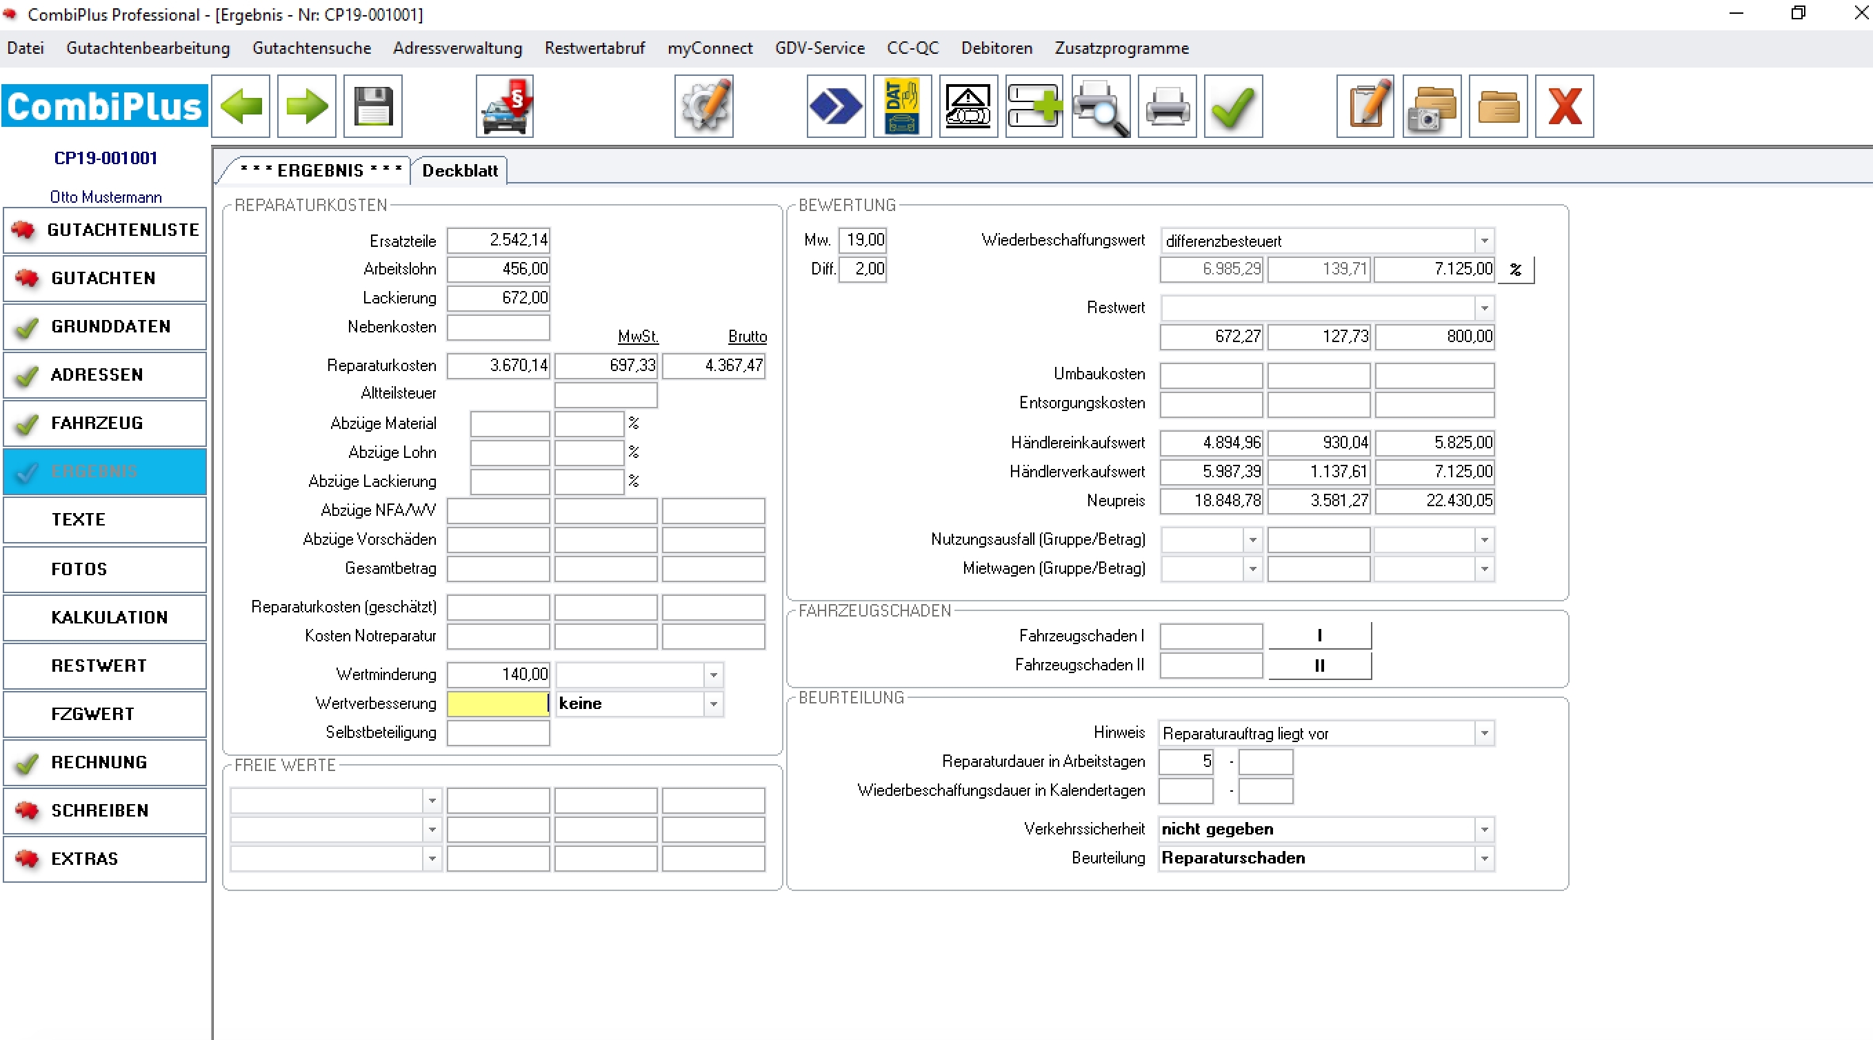This screenshot has width=1873, height=1040.
Task: Switch to the Deckblatt tab
Action: point(459,171)
